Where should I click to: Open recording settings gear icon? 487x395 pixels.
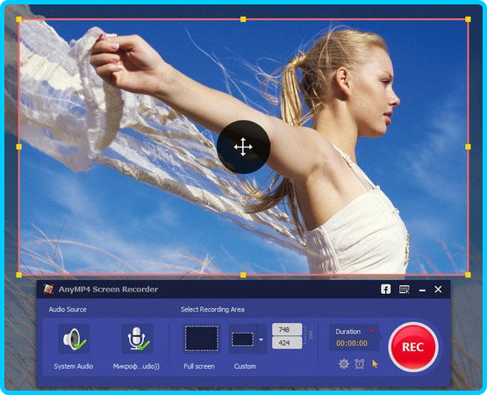tap(344, 363)
